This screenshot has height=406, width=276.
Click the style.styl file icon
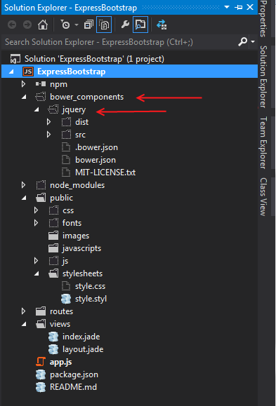66,299
